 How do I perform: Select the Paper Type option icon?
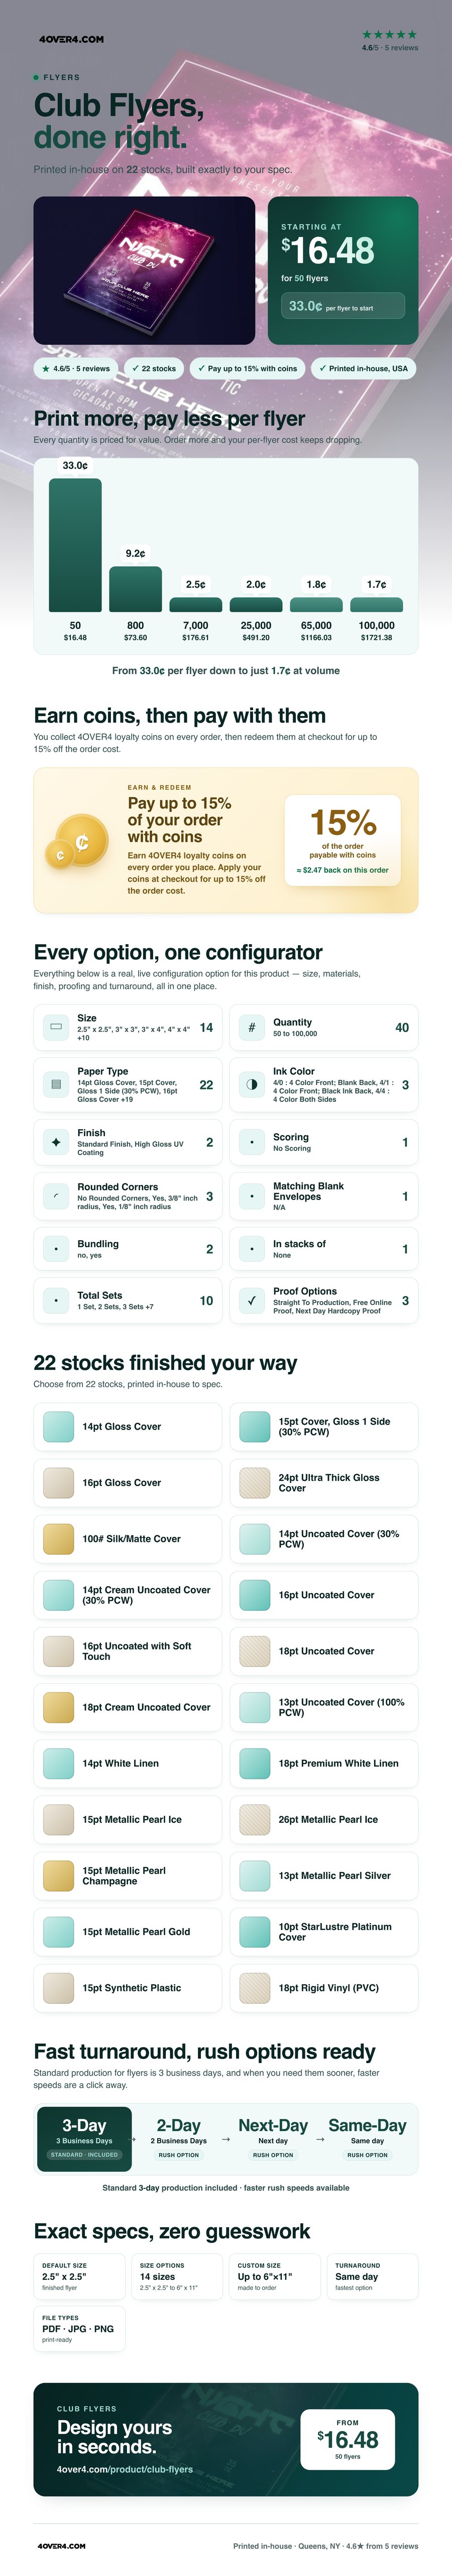pyautogui.click(x=56, y=1084)
